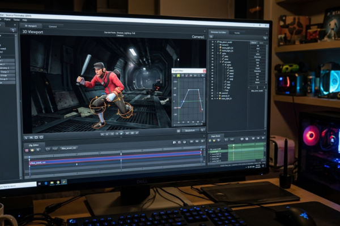This screenshot has width=340, height=226.
Task: Click the Windows taskbar search box
Action: point(18,185)
